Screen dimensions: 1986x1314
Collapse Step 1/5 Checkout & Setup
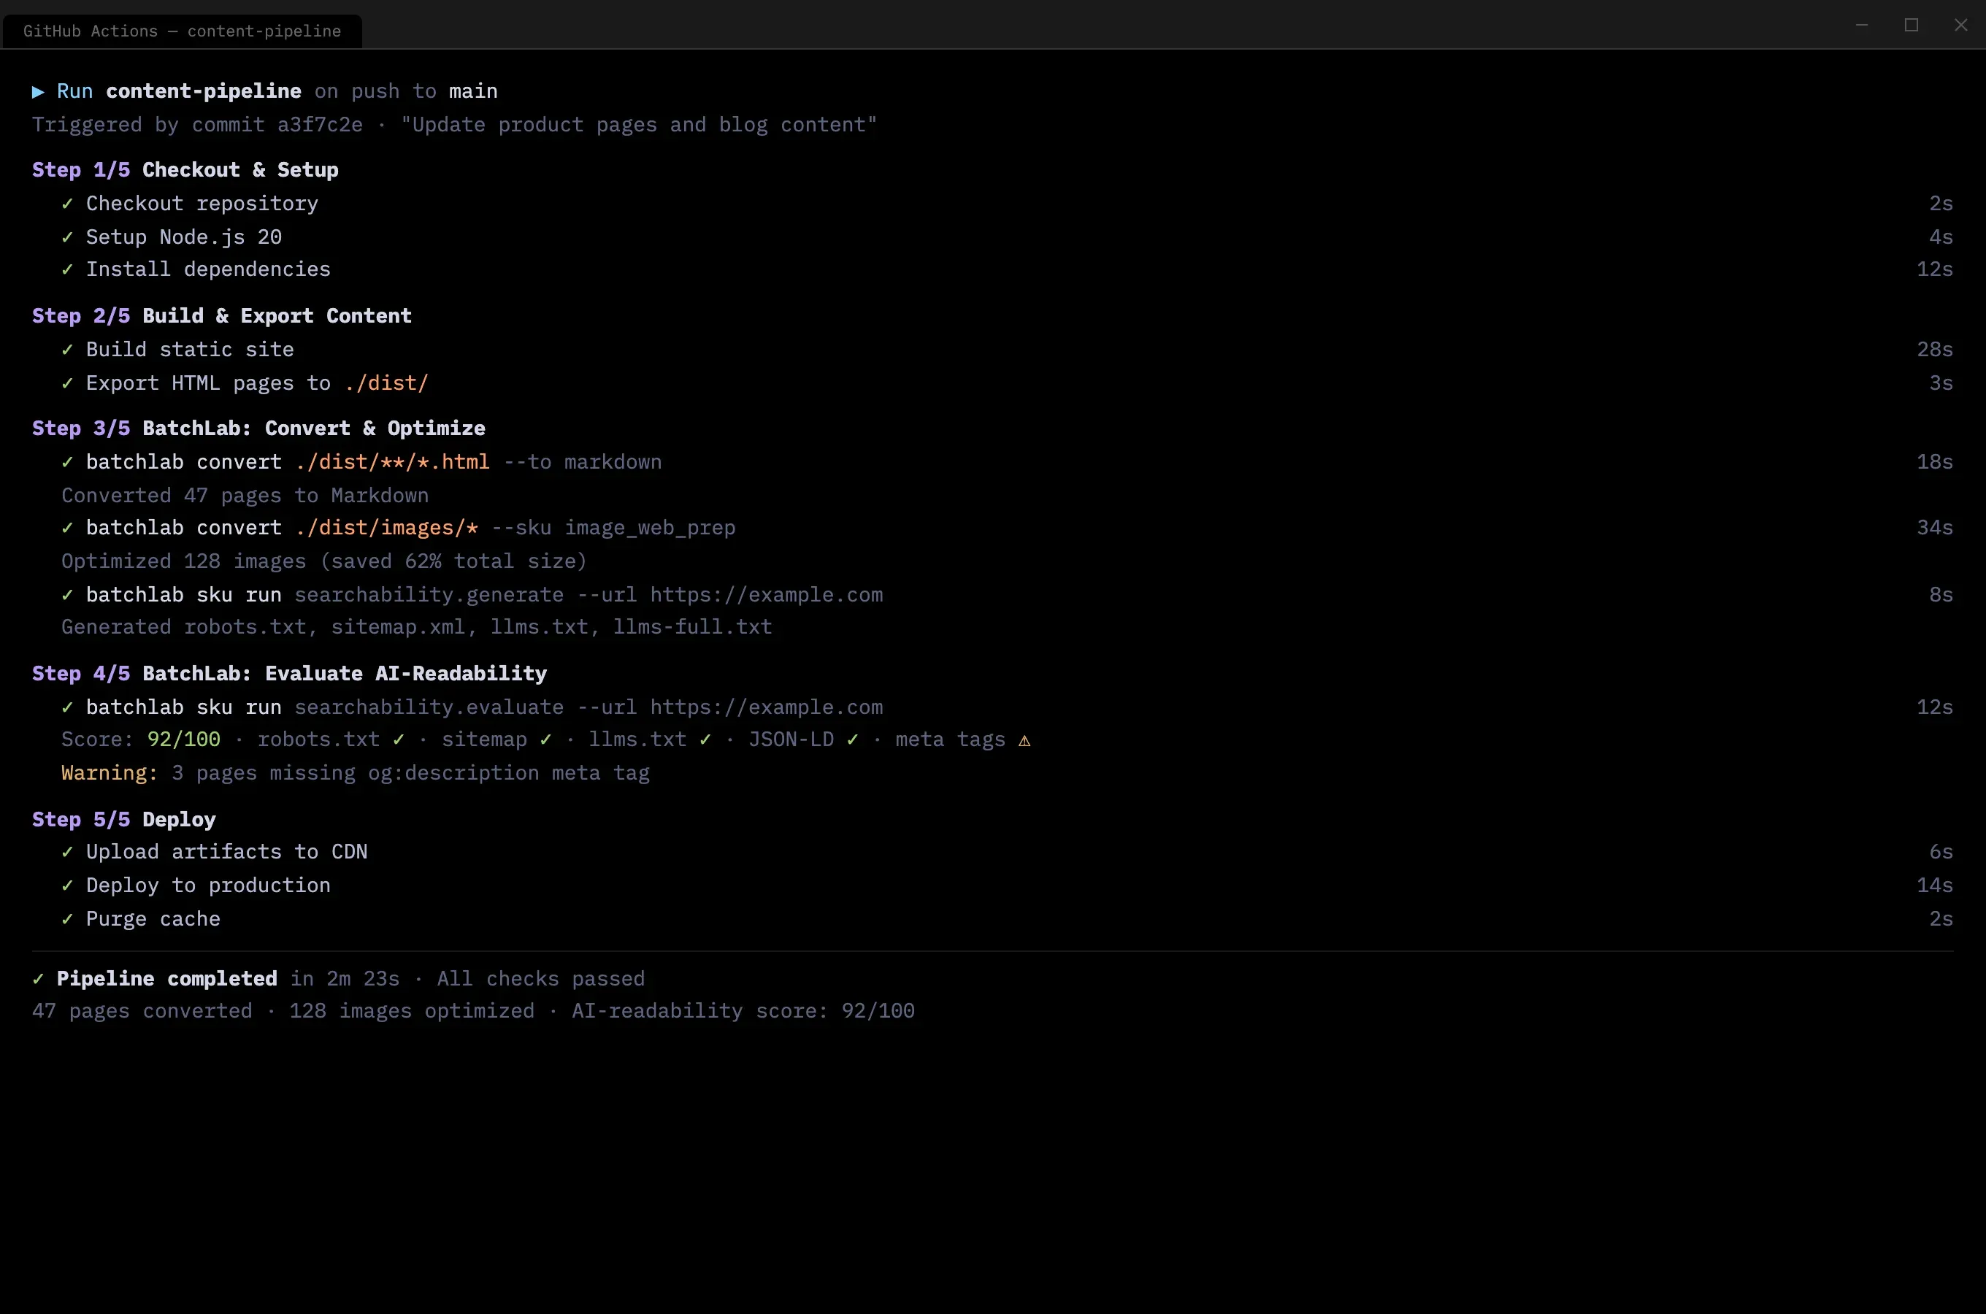[184, 169]
